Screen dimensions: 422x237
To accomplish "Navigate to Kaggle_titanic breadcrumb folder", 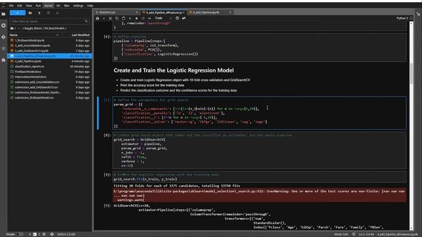I will [33, 28].
